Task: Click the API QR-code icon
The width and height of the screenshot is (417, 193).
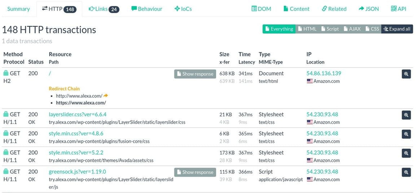Action: [x=394, y=9]
